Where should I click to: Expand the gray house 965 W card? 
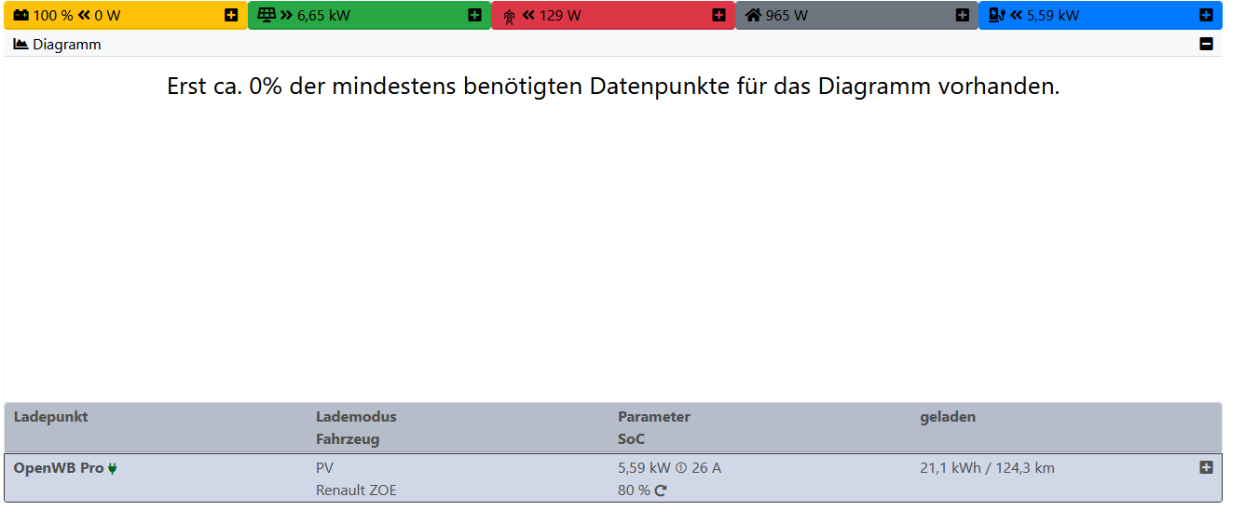(x=963, y=15)
